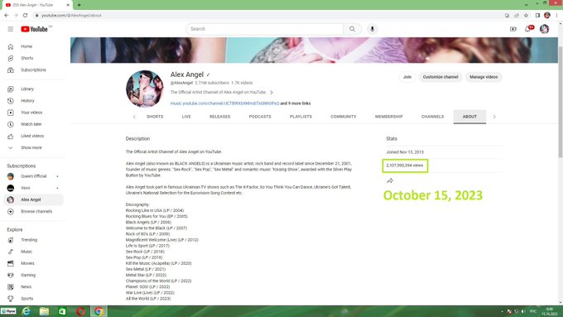Open the music.youtube.com channel link
This screenshot has height=317, width=563.
(x=224, y=103)
